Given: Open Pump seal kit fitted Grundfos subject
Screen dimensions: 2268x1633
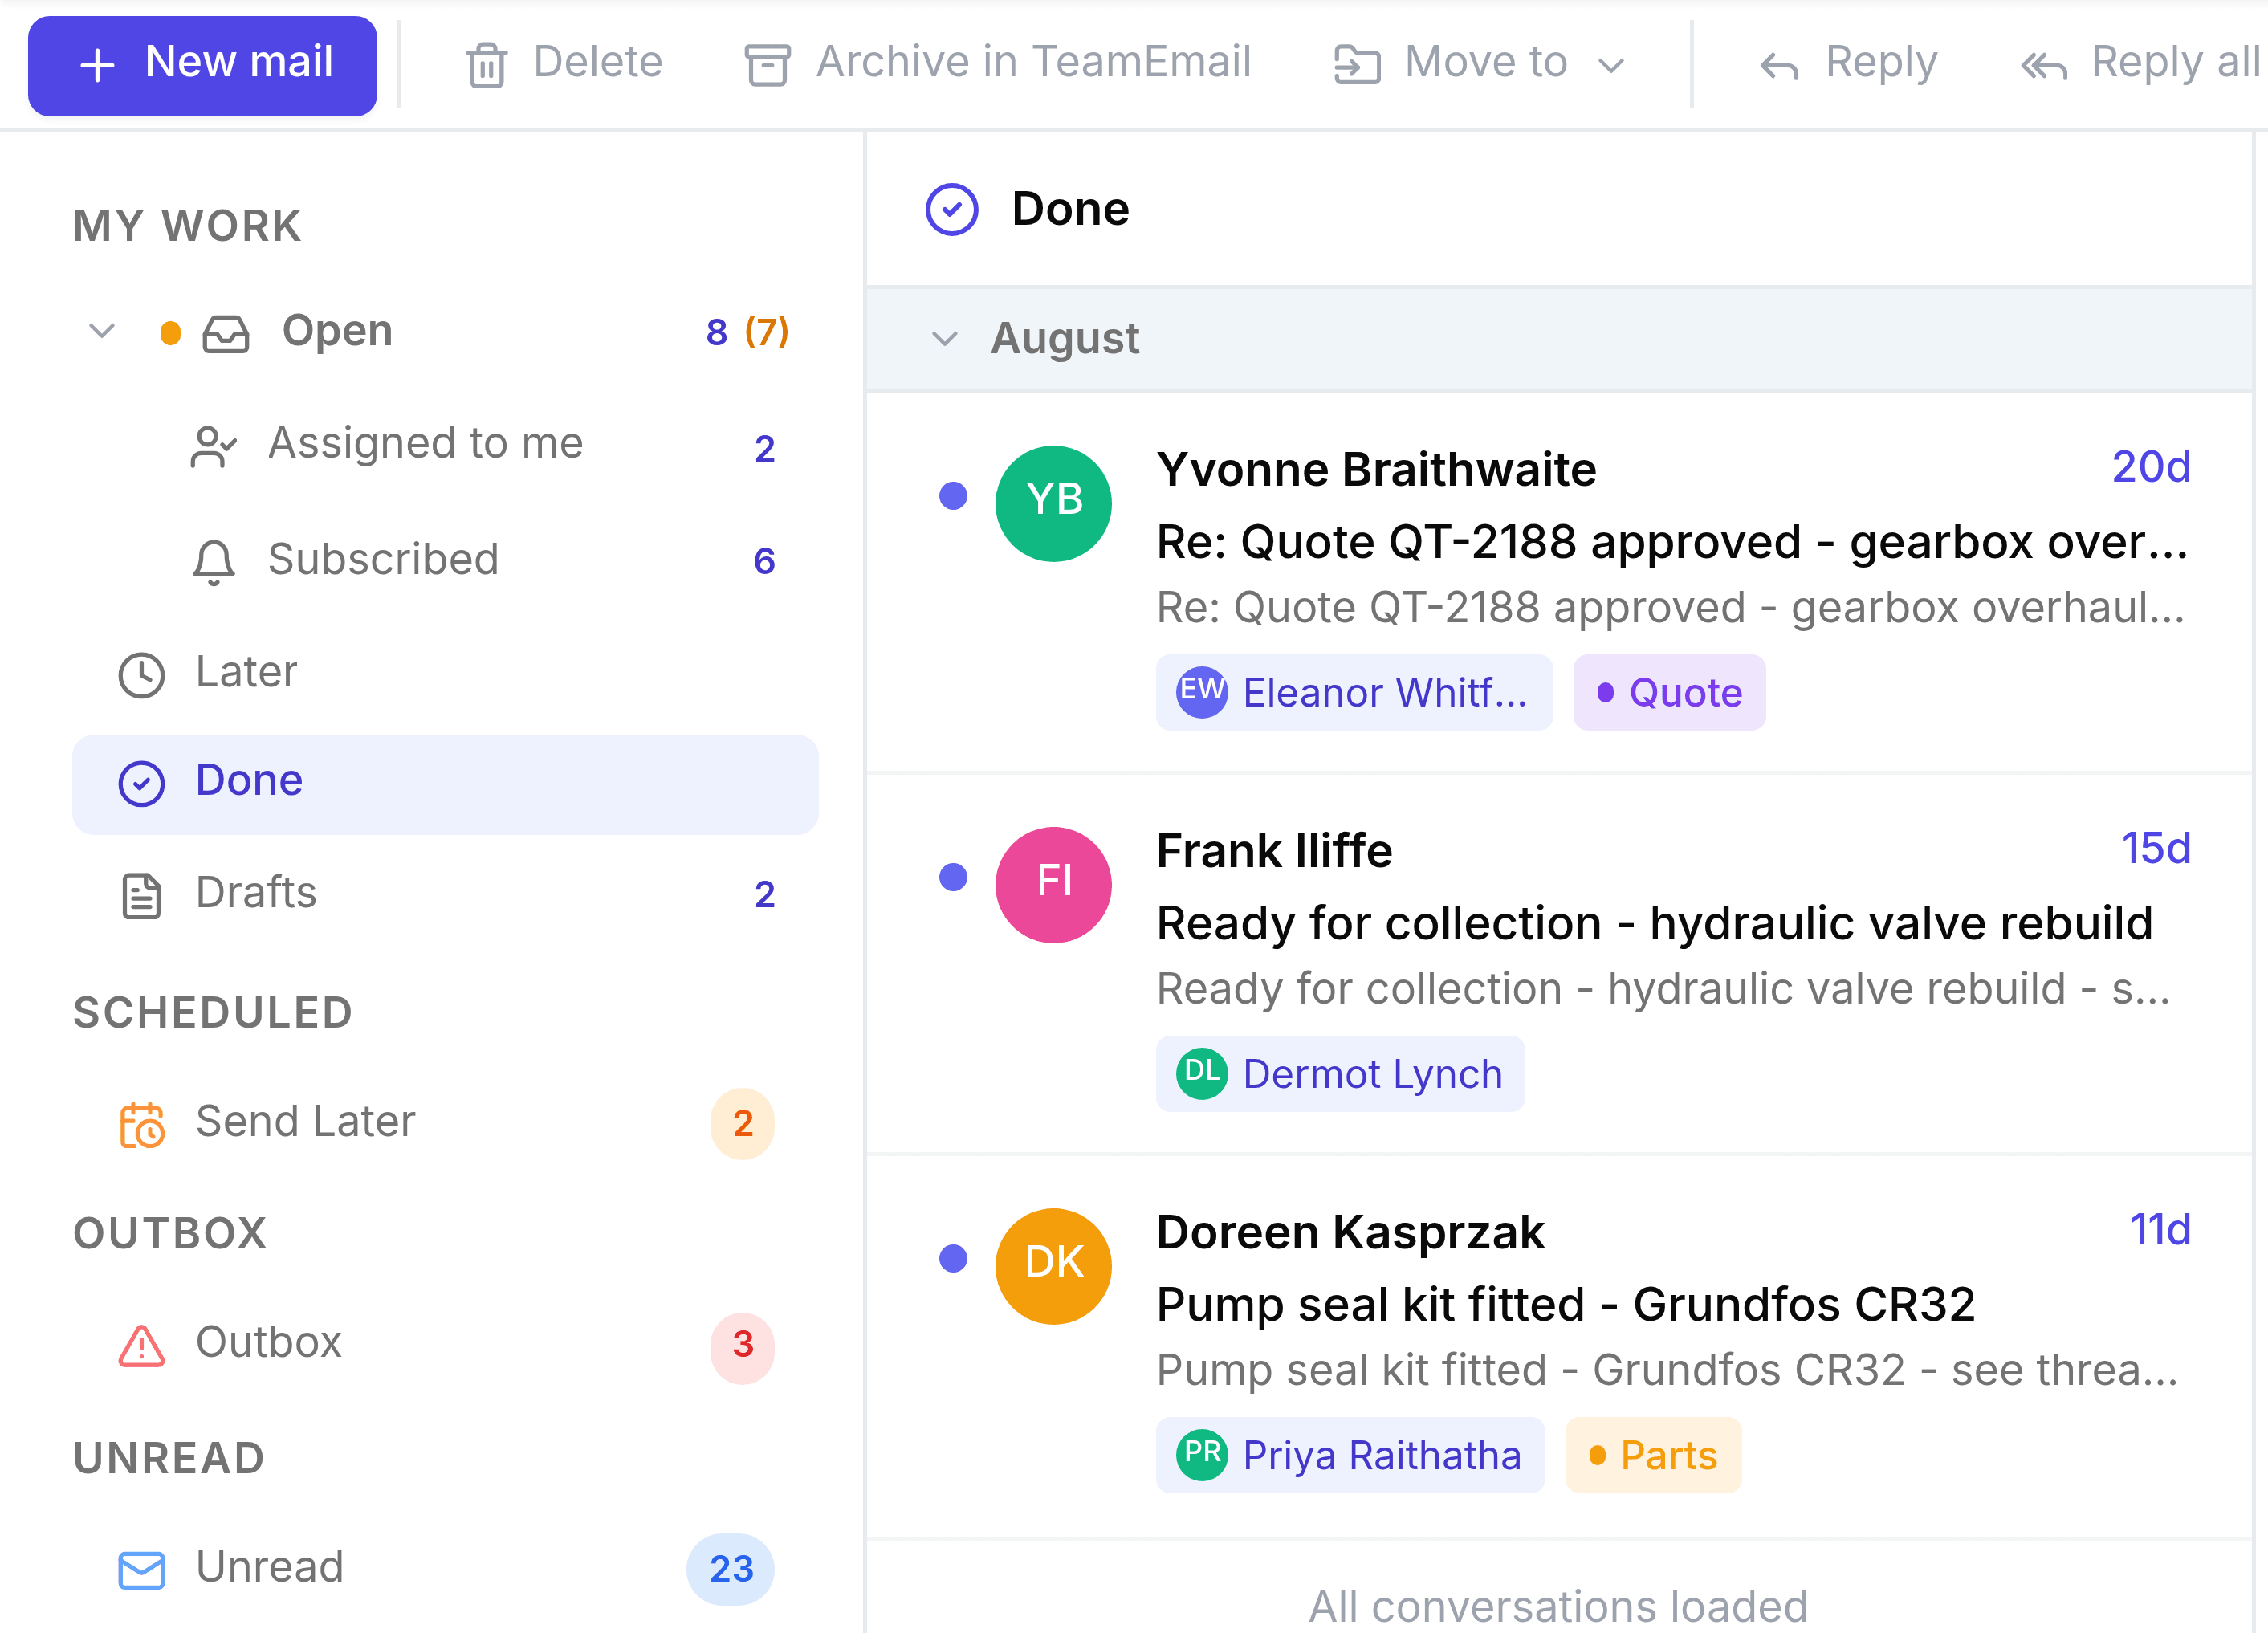Looking at the screenshot, I should [1565, 1304].
